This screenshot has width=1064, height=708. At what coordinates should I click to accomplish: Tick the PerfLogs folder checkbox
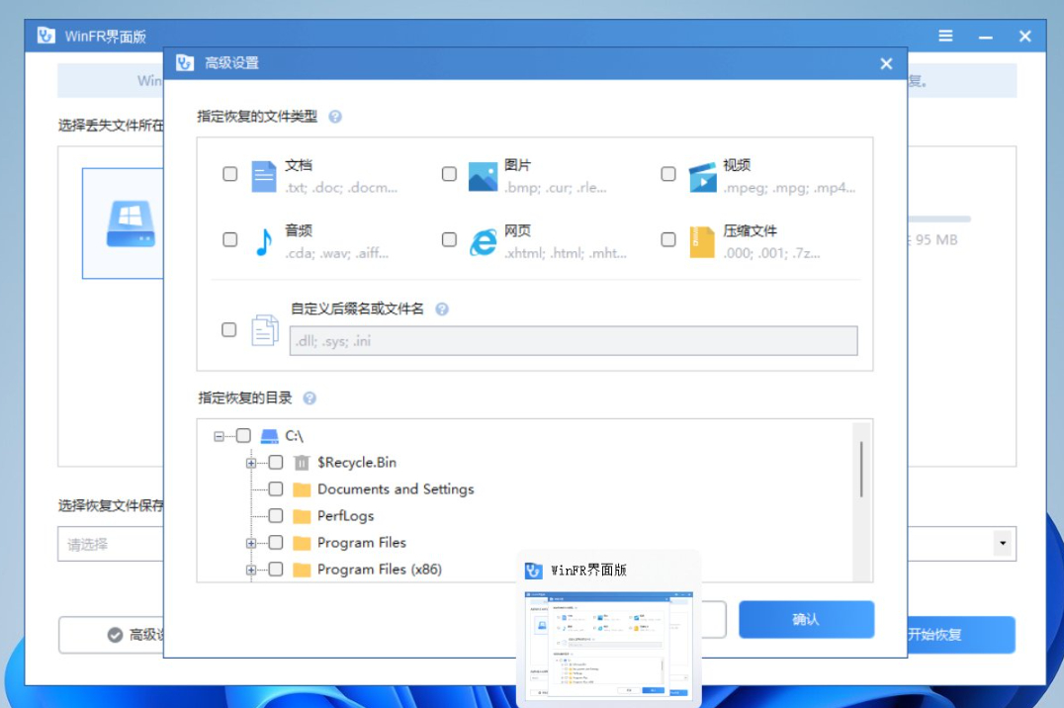[x=276, y=516]
